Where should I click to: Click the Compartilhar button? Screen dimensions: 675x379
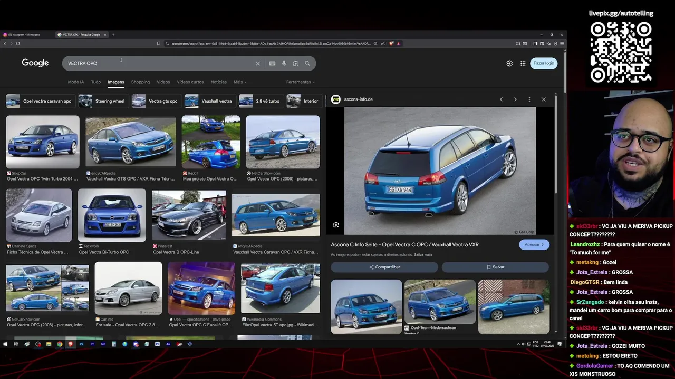pos(384,267)
